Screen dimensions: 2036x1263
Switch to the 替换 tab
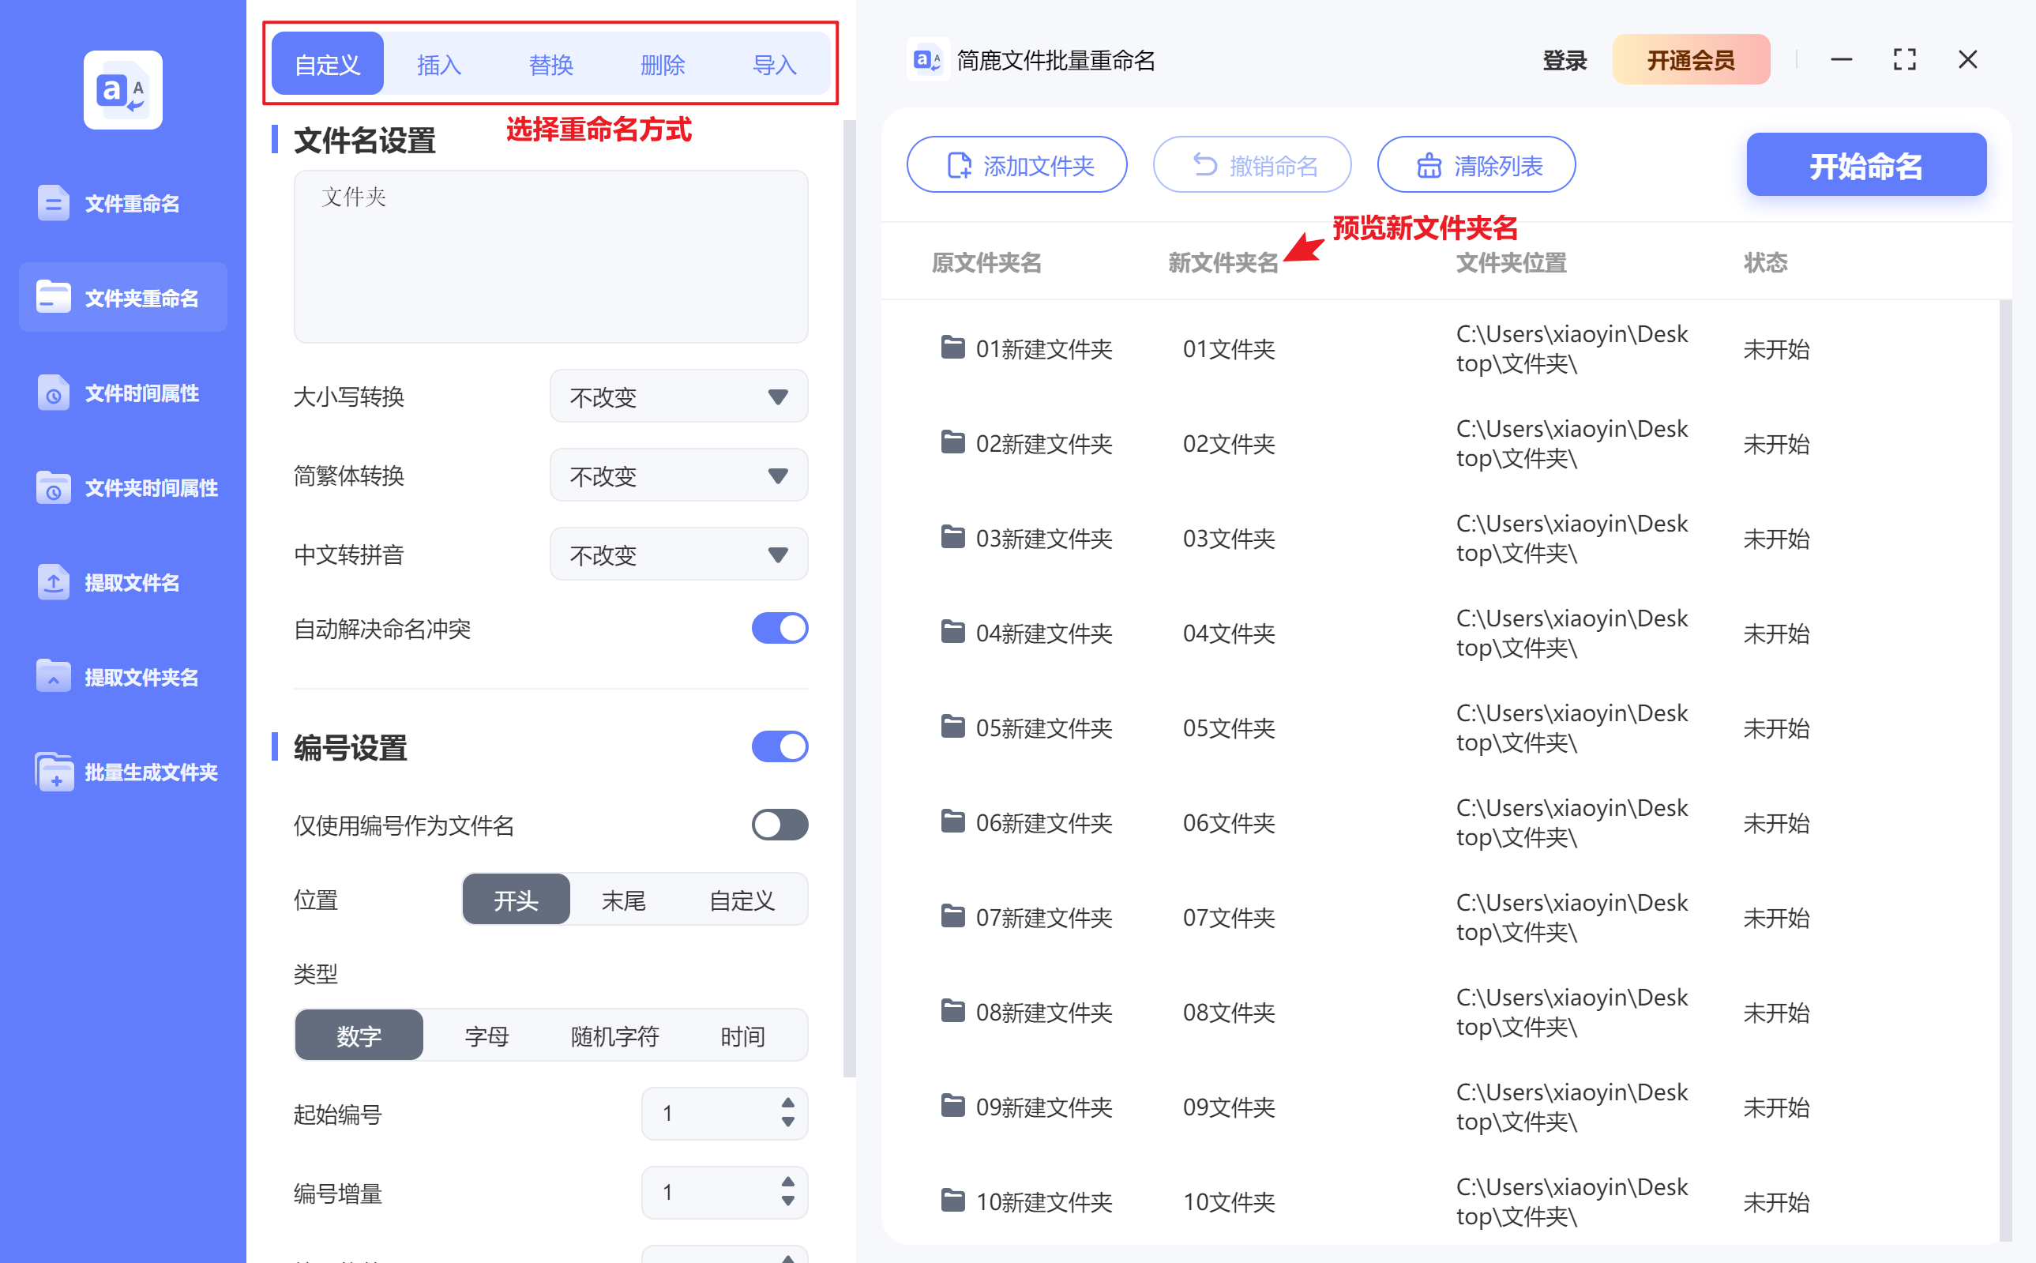[550, 62]
